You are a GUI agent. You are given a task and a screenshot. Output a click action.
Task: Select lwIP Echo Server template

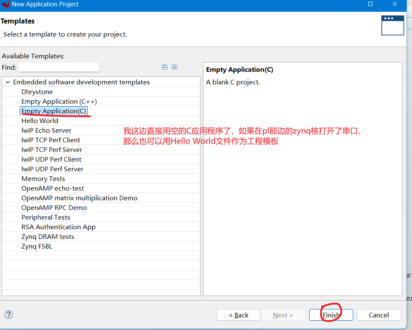point(46,131)
